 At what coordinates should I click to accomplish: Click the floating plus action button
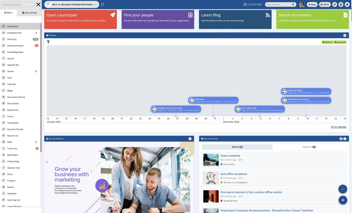tap(343, 200)
